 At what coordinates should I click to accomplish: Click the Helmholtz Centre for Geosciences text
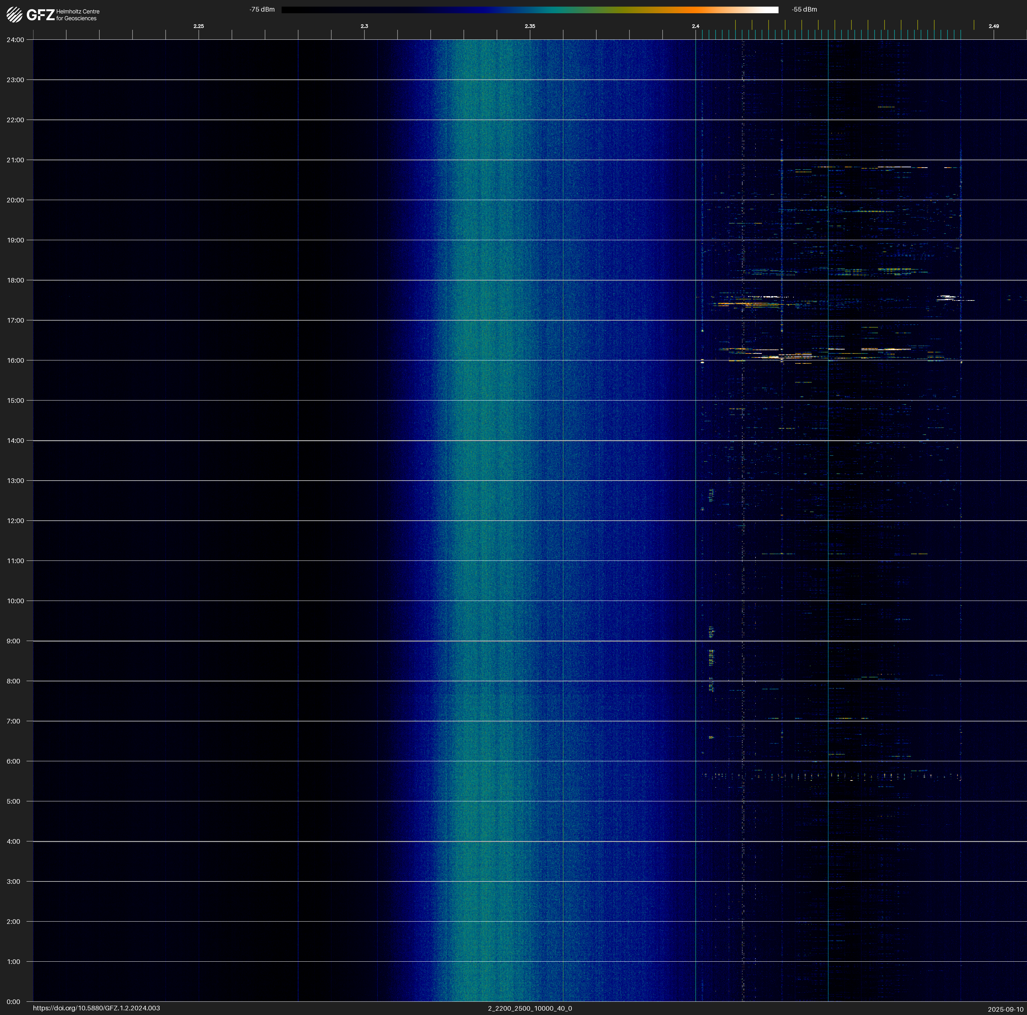(x=78, y=15)
